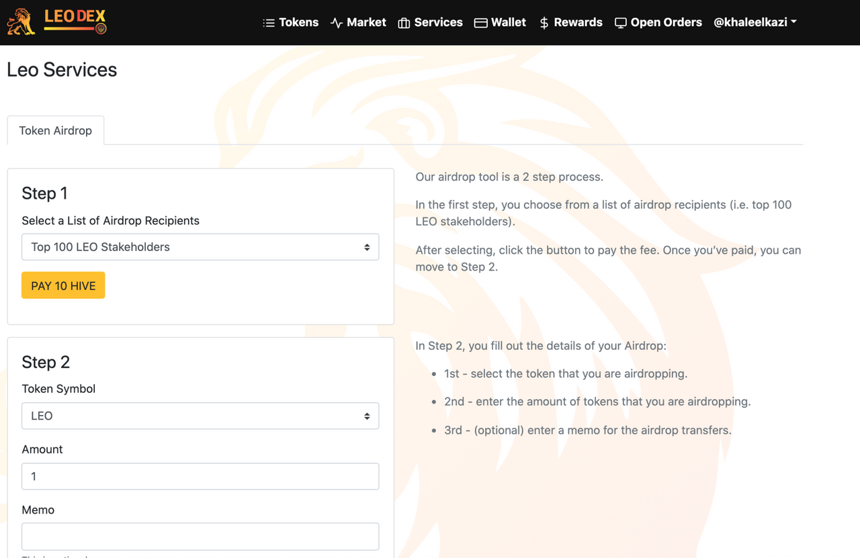The width and height of the screenshot is (860, 558).
Task: Click the empty Memo field
Action: [x=200, y=537]
